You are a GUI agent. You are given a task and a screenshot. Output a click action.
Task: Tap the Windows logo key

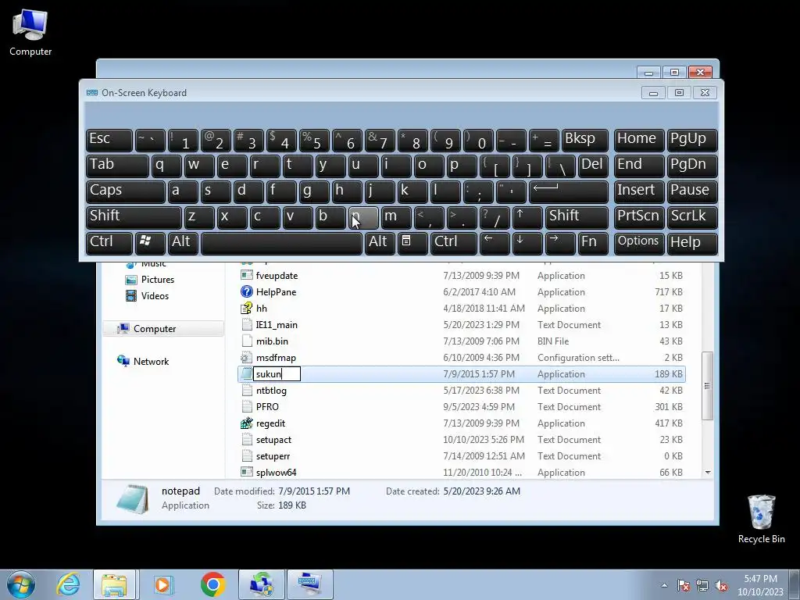150,243
